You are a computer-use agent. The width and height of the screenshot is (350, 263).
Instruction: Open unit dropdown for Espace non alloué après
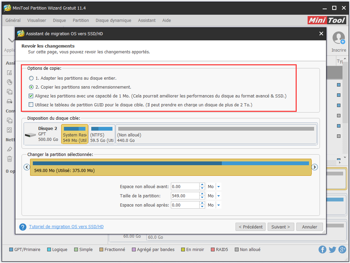tap(218, 205)
